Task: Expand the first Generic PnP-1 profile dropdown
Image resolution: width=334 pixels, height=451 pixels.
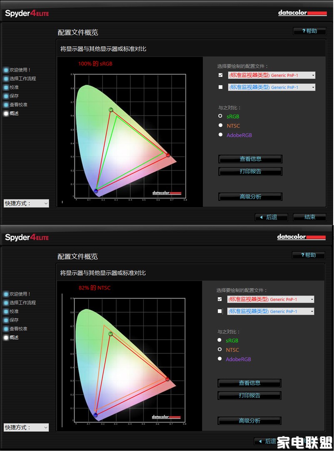Action: 312,75
